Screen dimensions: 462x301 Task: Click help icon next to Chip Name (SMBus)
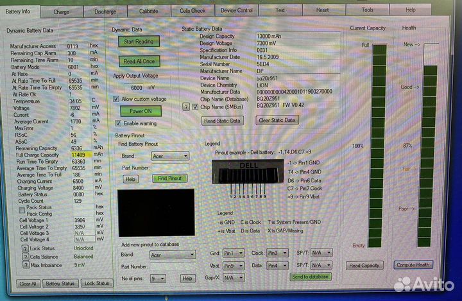pos(188,107)
